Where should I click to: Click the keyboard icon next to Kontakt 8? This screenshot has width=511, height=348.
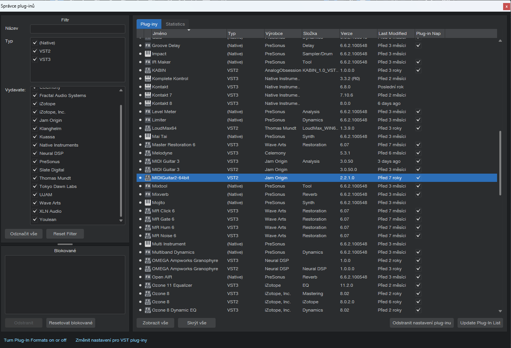point(148,103)
